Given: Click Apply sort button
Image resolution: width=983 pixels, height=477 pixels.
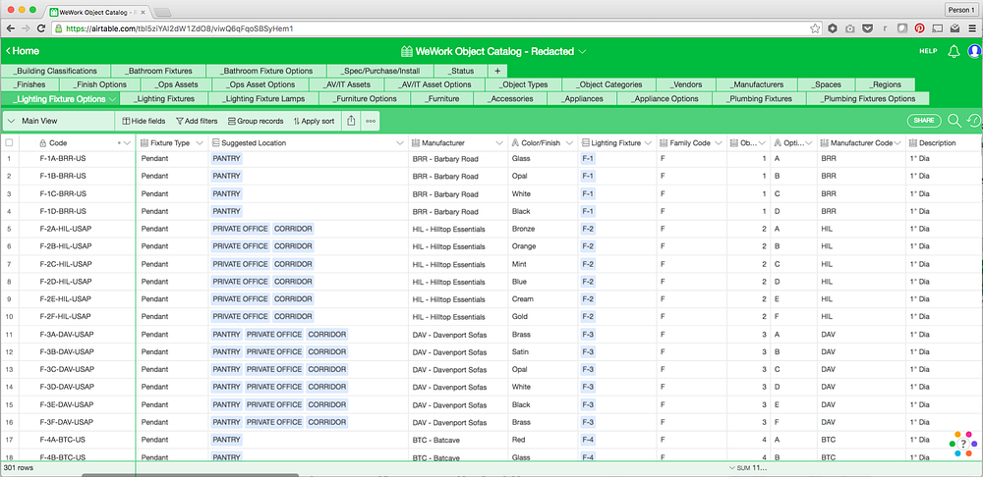Looking at the screenshot, I should [314, 121].
